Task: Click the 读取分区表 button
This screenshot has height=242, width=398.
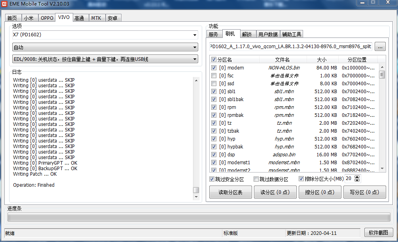Action: click(231, 192)
